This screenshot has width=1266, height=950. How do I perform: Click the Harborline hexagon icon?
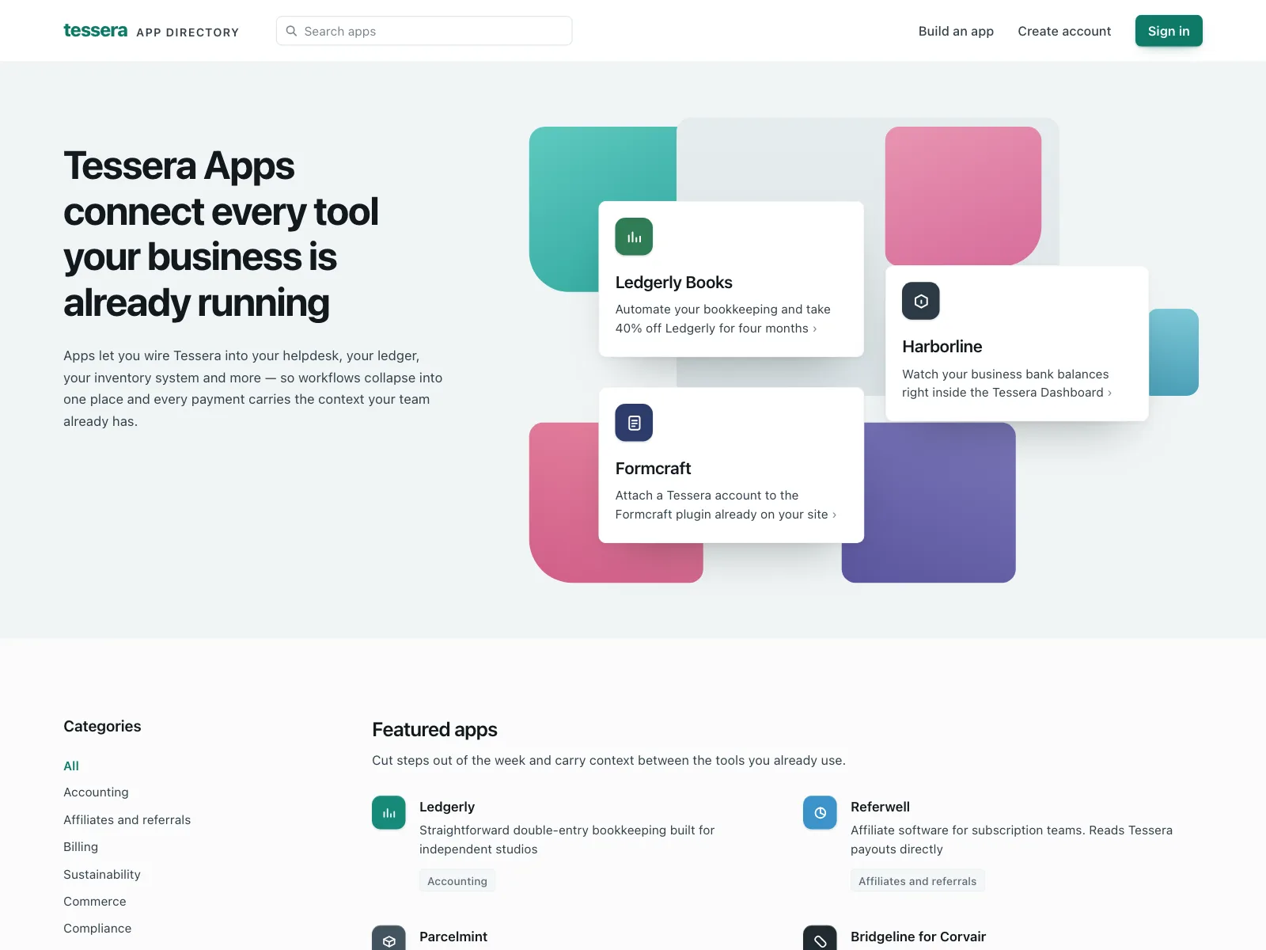point(921,301)
